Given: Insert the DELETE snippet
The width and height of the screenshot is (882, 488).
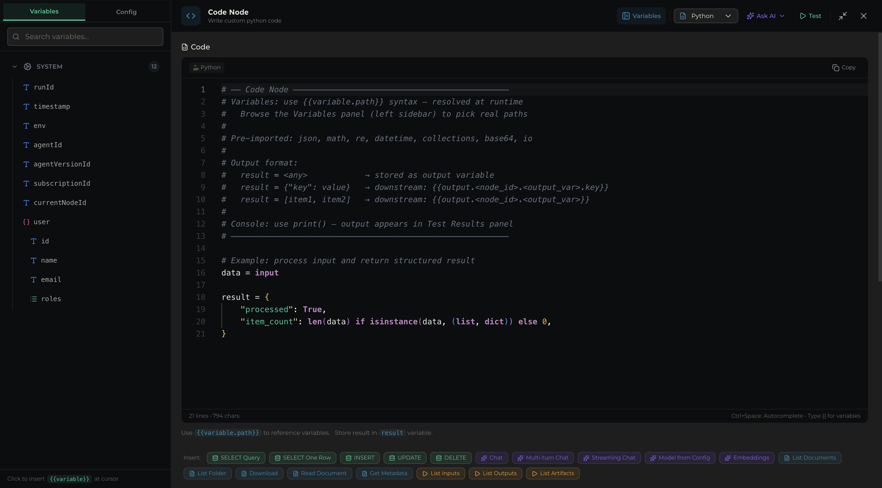Looking at the screenshot, I should coord(451,457).
